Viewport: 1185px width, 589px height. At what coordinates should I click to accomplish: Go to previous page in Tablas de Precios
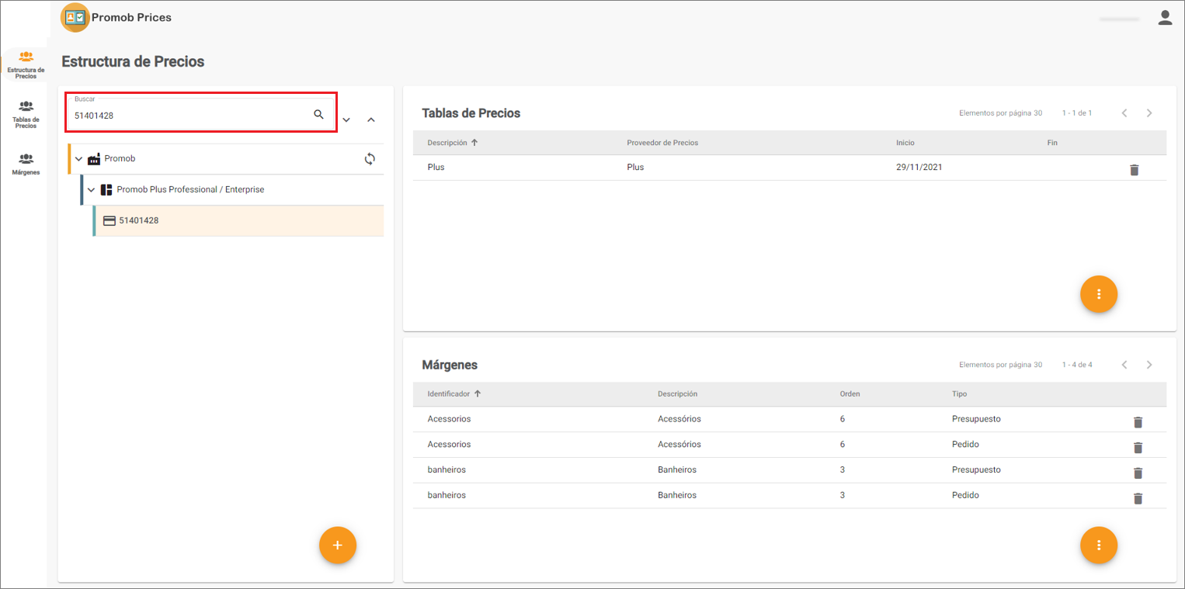click(x=1124, y=113)
